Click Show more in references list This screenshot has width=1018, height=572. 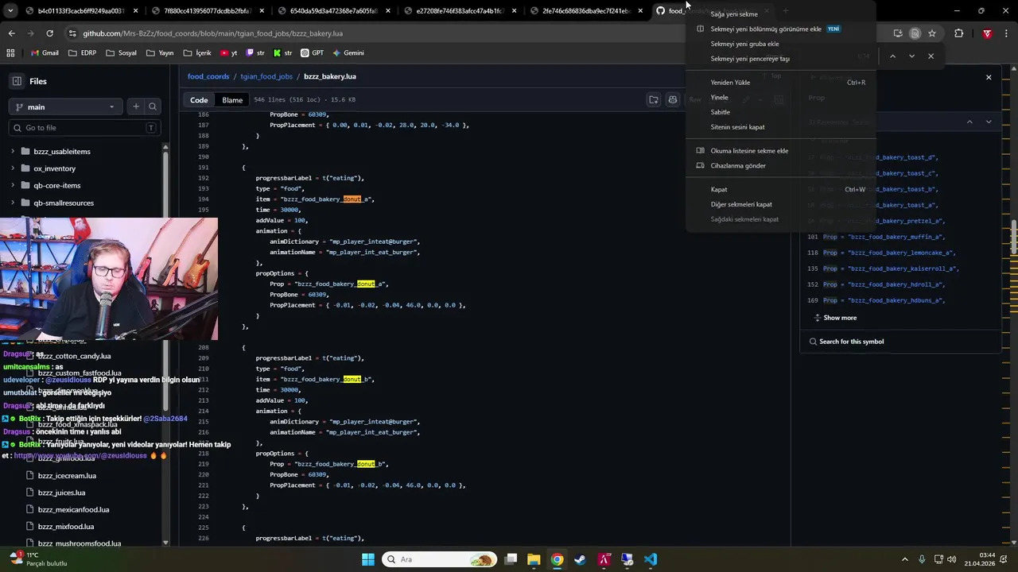coord(840,318)
